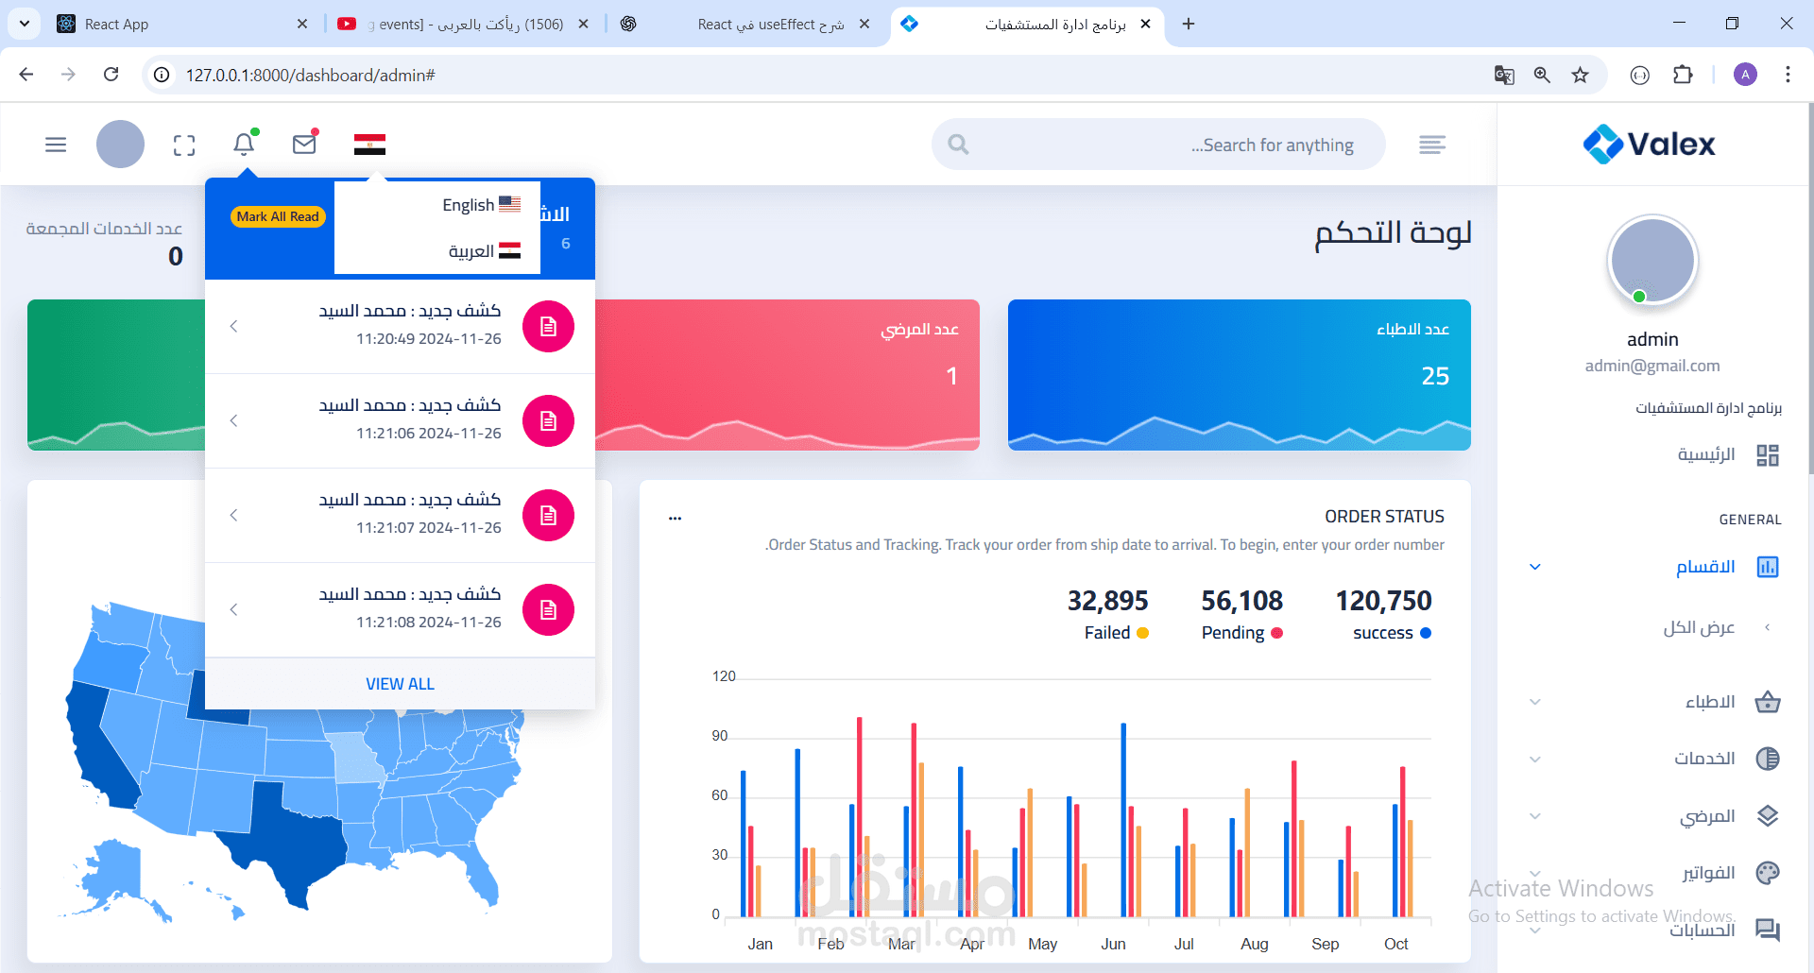Click the الحسابات chat icon

(1768, 930)
